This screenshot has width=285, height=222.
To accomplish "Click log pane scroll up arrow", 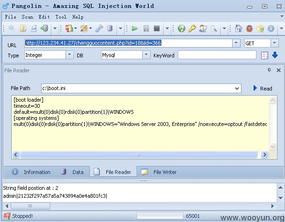I will [280, 187].
